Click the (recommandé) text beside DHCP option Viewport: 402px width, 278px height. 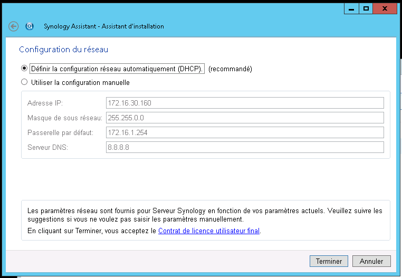230,69
